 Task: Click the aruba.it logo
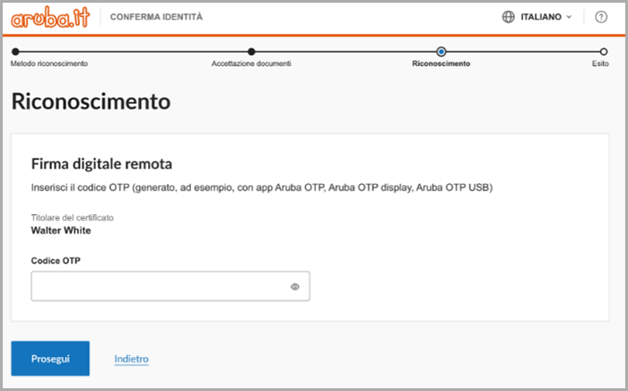(x=50, y=17)
